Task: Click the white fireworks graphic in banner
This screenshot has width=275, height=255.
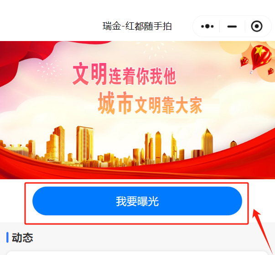Action: point(48,70)
